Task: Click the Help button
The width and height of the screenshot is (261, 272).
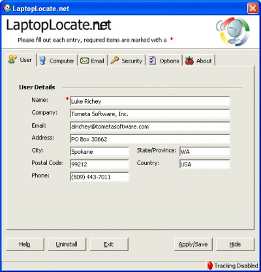Action: [x=25, y=244]
